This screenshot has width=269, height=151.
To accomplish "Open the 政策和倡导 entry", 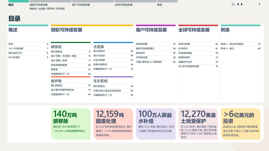I will pos(198,57).
